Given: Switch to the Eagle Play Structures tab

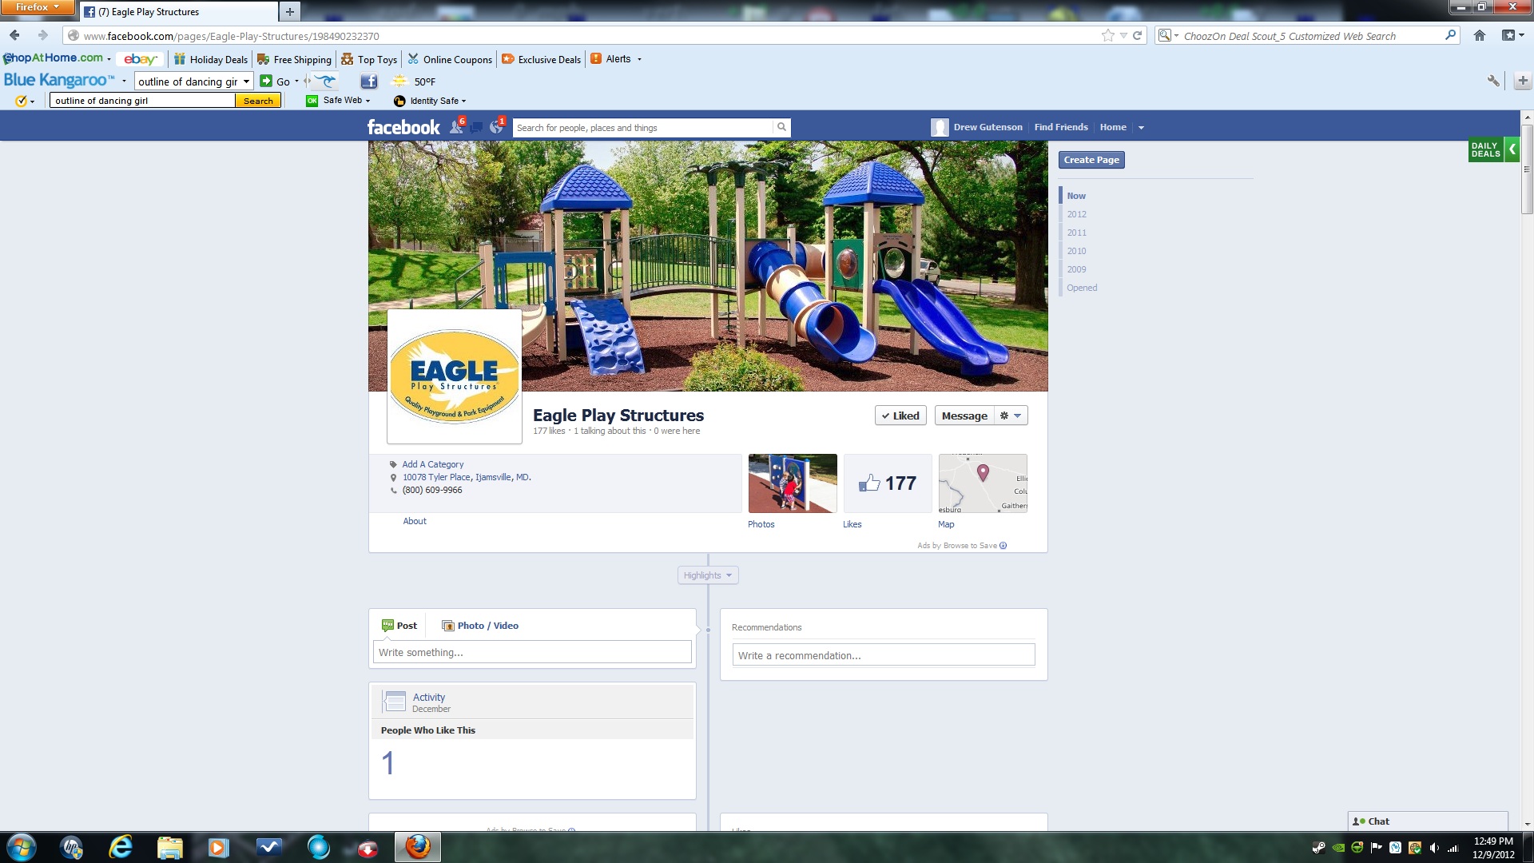Looking at the screenshot, I should point(180,11).
